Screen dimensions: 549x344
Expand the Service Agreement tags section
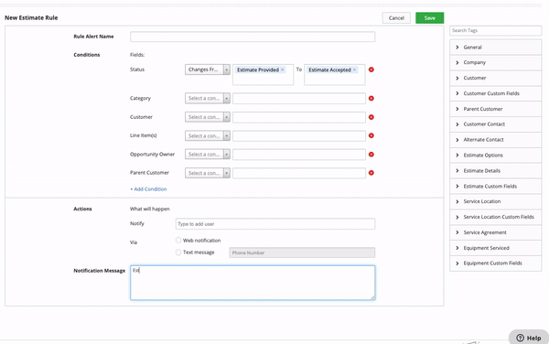pos(495,232)
